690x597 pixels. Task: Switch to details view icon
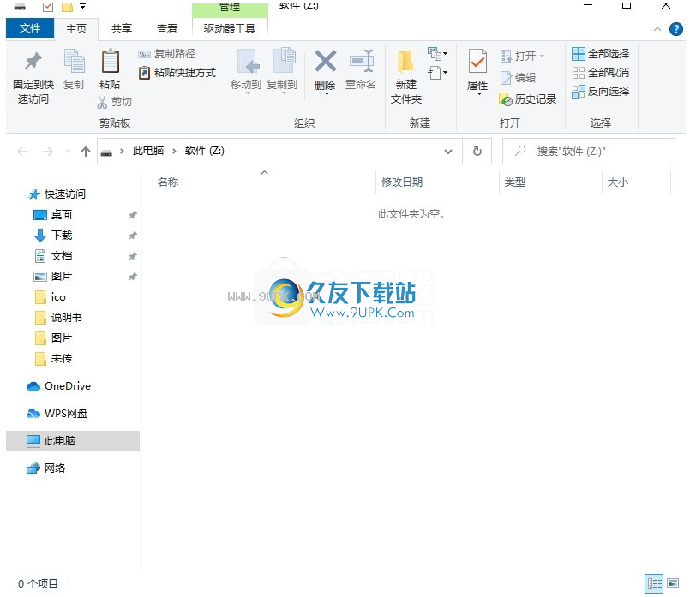click(x=654, y=584)
